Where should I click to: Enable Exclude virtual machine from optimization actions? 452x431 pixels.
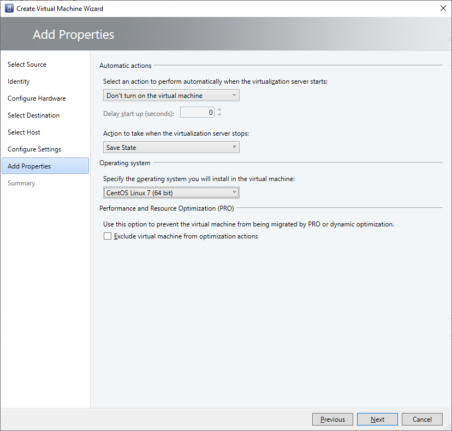(108, 236)
